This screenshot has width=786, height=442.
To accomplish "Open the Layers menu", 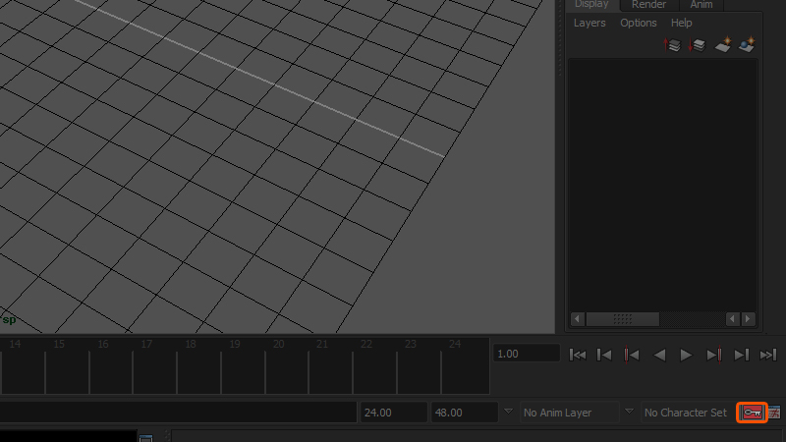I will tap(589, 23).
